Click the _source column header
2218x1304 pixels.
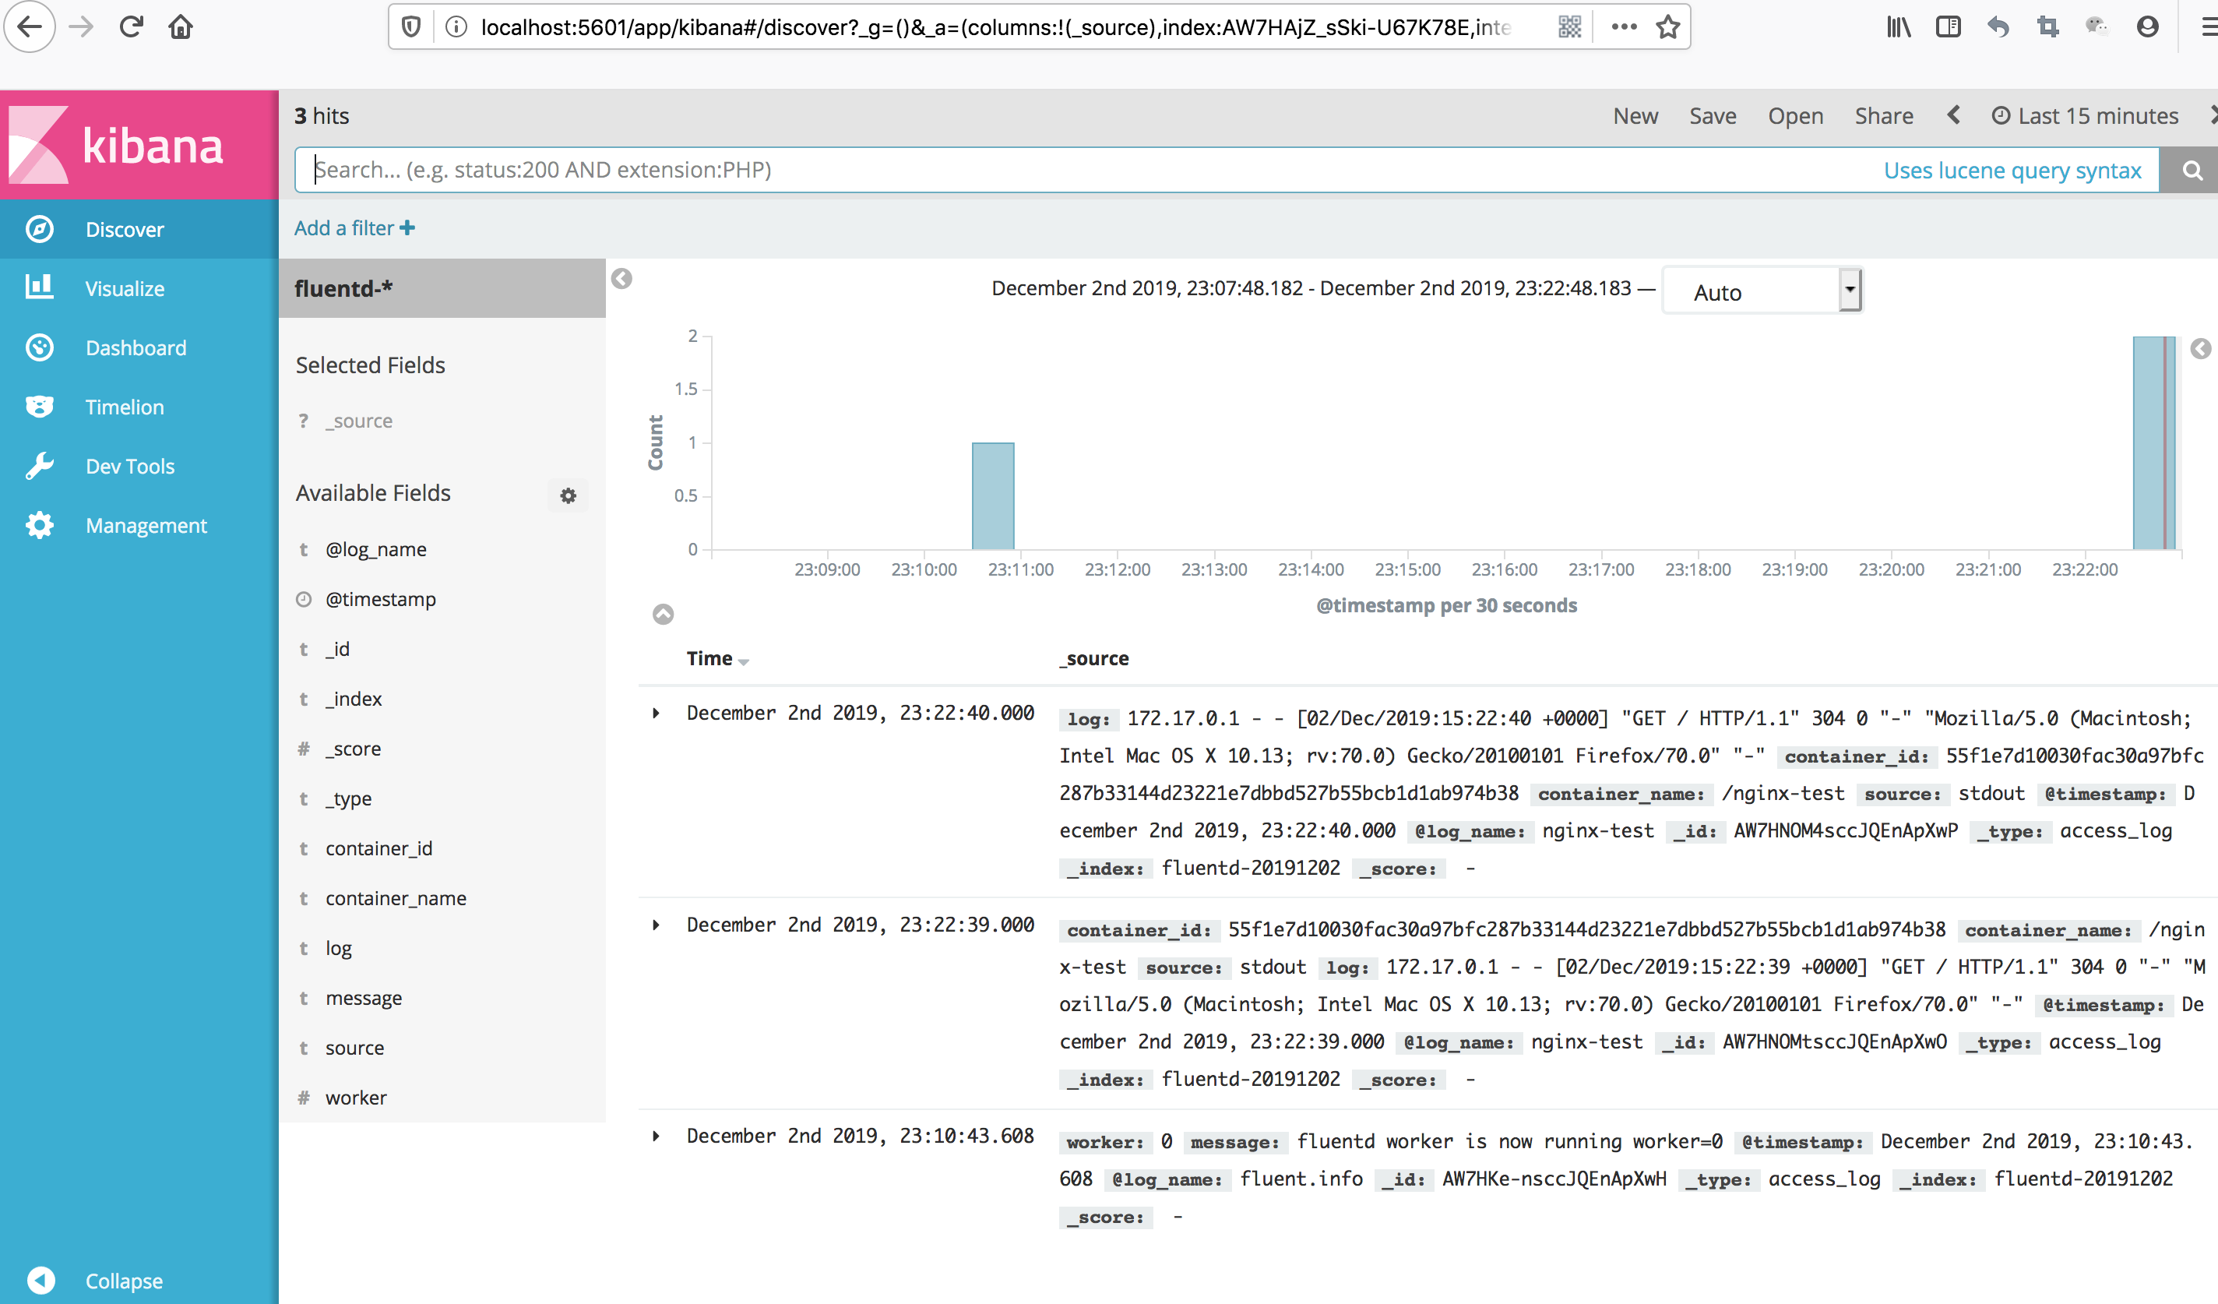pyautogui.click(x=1094, y=658)
